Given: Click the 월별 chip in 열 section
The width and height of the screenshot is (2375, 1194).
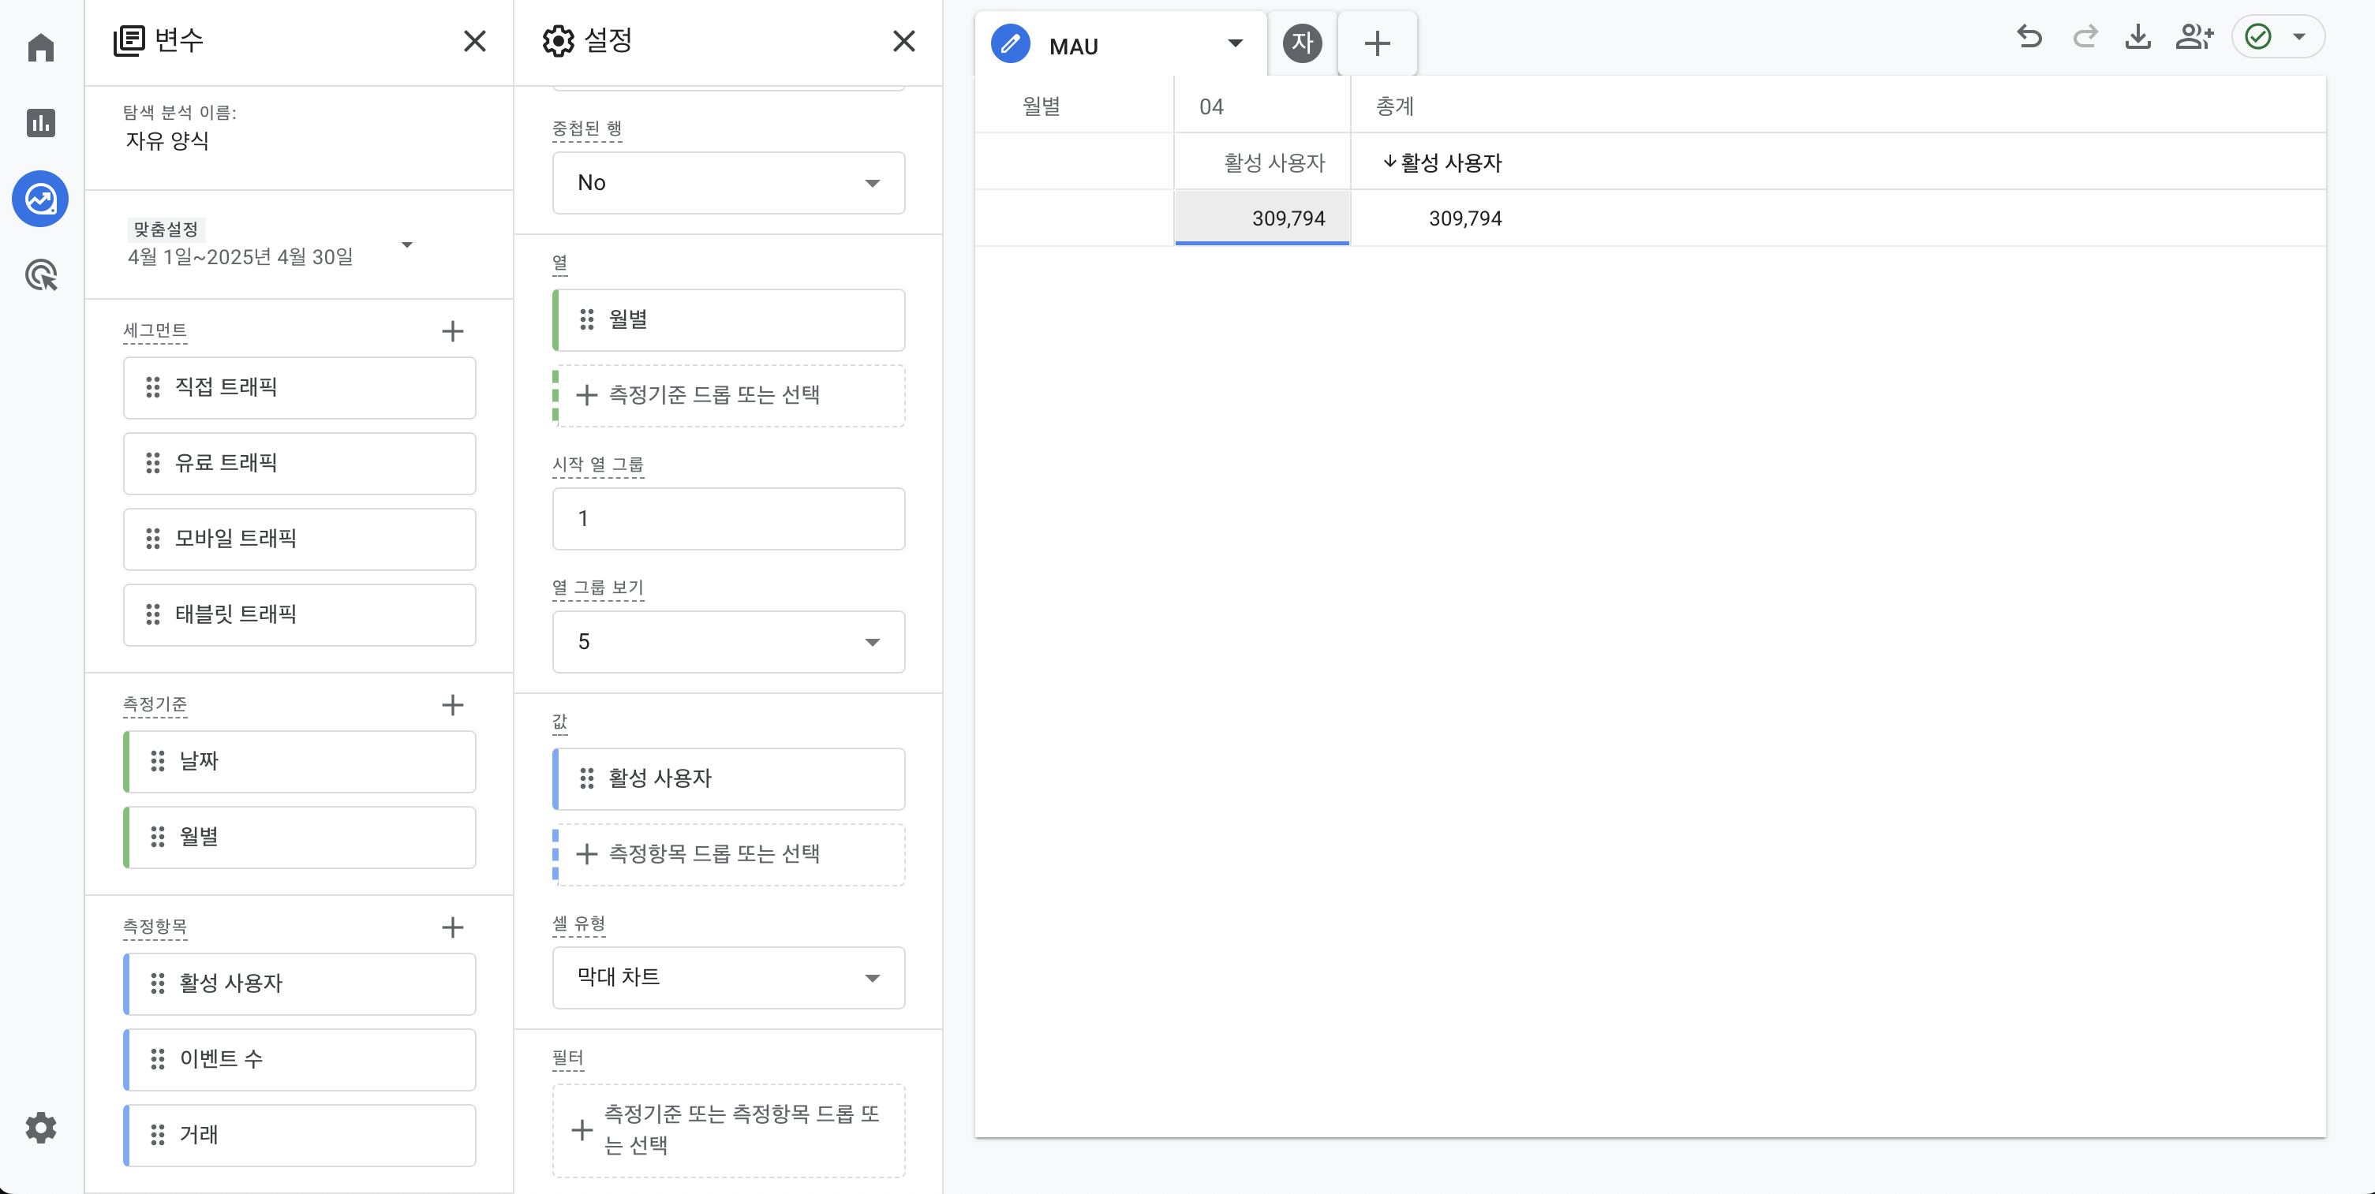Looking at the screenshot, I should [728, 319].
